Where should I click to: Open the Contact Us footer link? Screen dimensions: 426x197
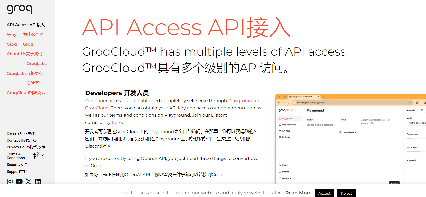pyautogui.click(x=23, y=140)
